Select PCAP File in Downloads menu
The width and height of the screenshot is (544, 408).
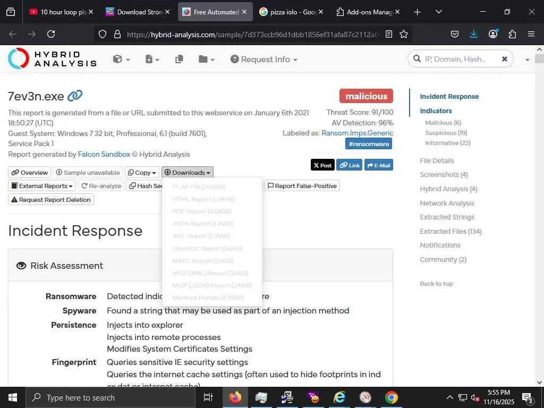(199, 186)
